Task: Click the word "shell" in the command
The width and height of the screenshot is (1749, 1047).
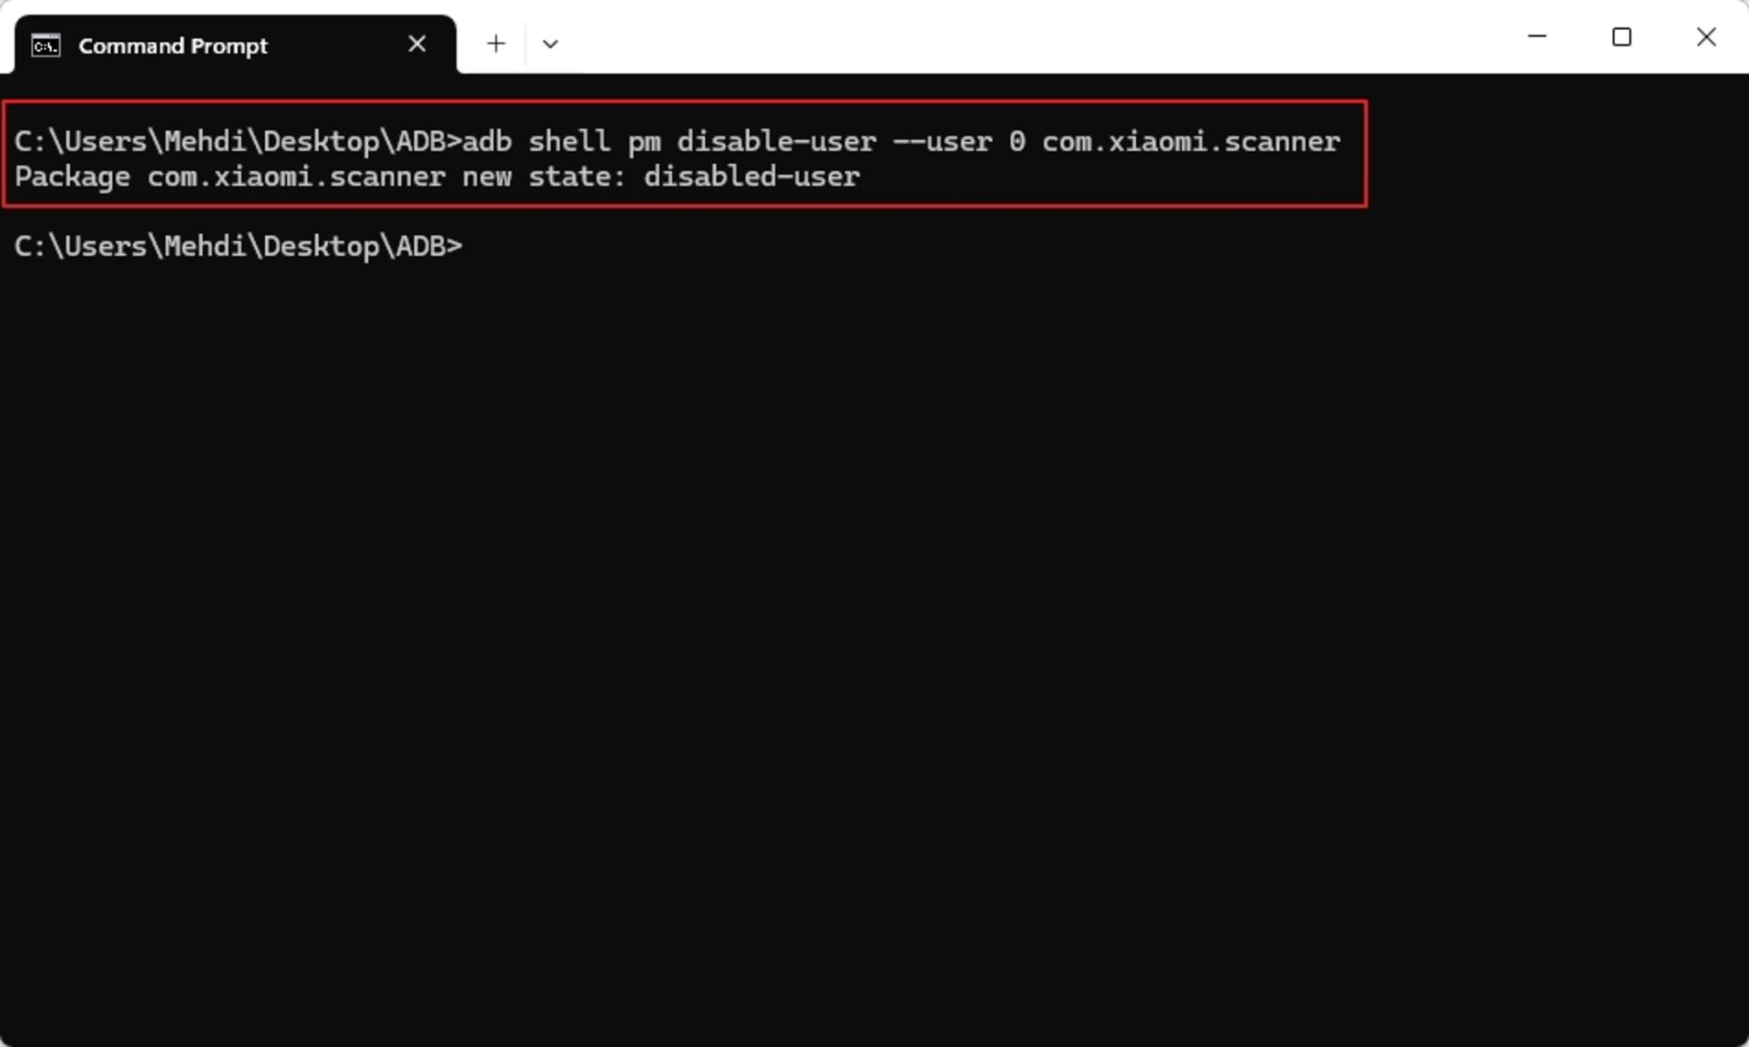Action: [x=569, y=141]
